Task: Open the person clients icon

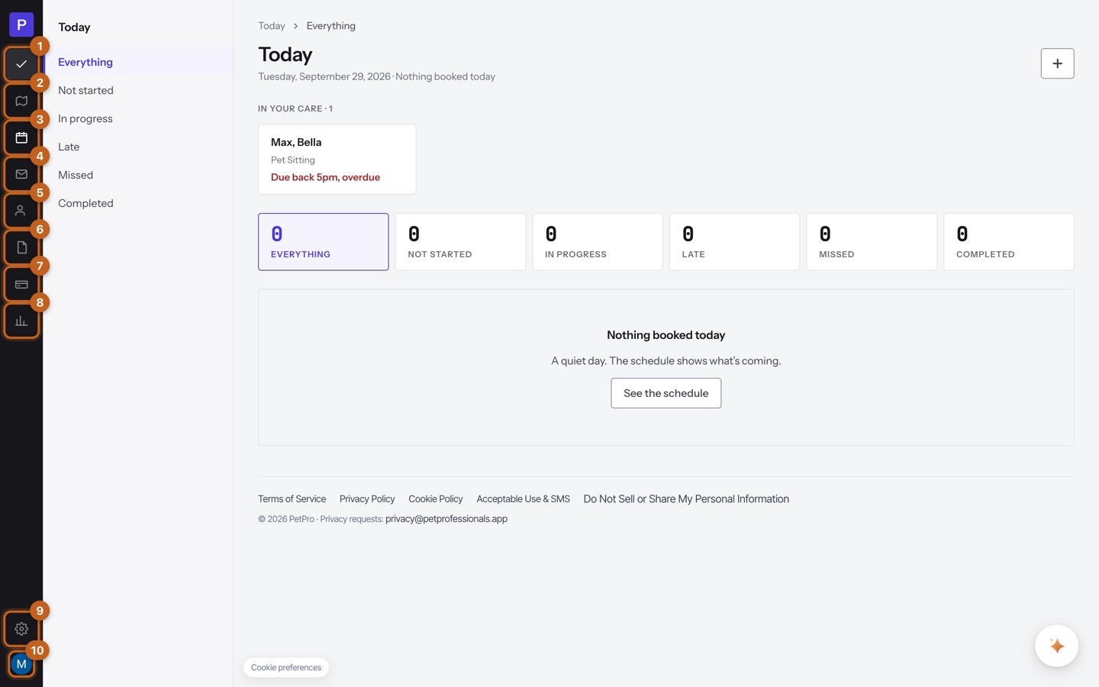Action: coord(21,211)
